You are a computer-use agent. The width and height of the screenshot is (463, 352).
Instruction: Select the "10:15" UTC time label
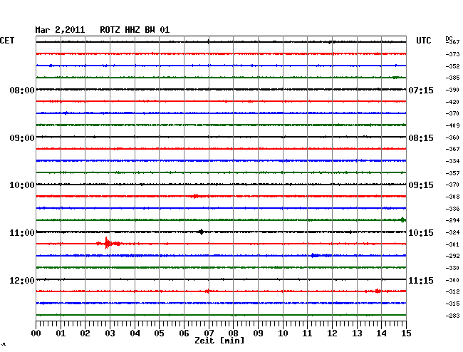click(x=421, y=233)
